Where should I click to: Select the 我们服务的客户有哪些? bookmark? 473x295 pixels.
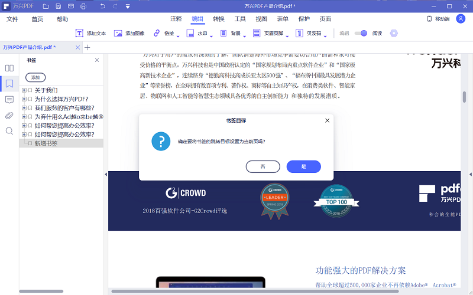pos(64,108)
